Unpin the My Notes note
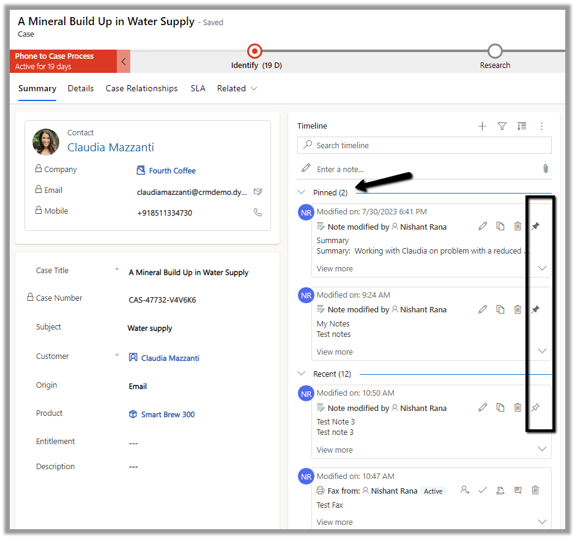 tap(535, 309)
